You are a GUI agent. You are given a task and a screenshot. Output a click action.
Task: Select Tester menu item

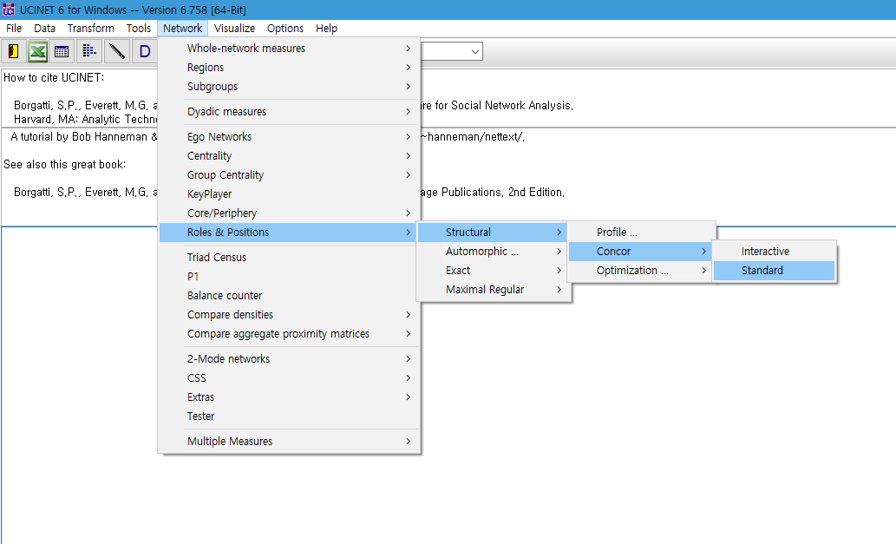pyautogui.click(x=289, y=416)
